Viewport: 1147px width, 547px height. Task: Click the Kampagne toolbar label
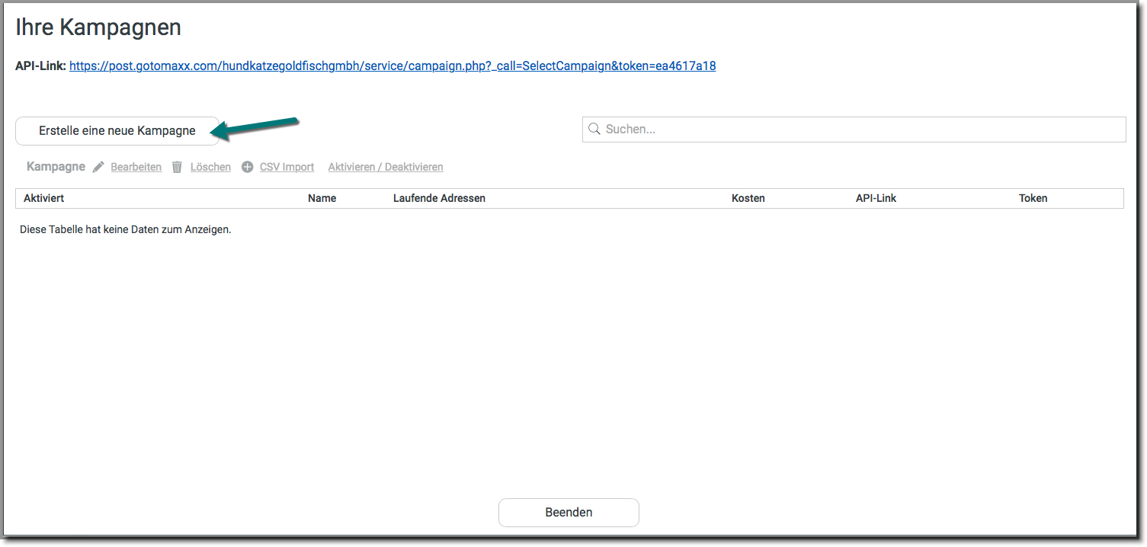point(56,167)
